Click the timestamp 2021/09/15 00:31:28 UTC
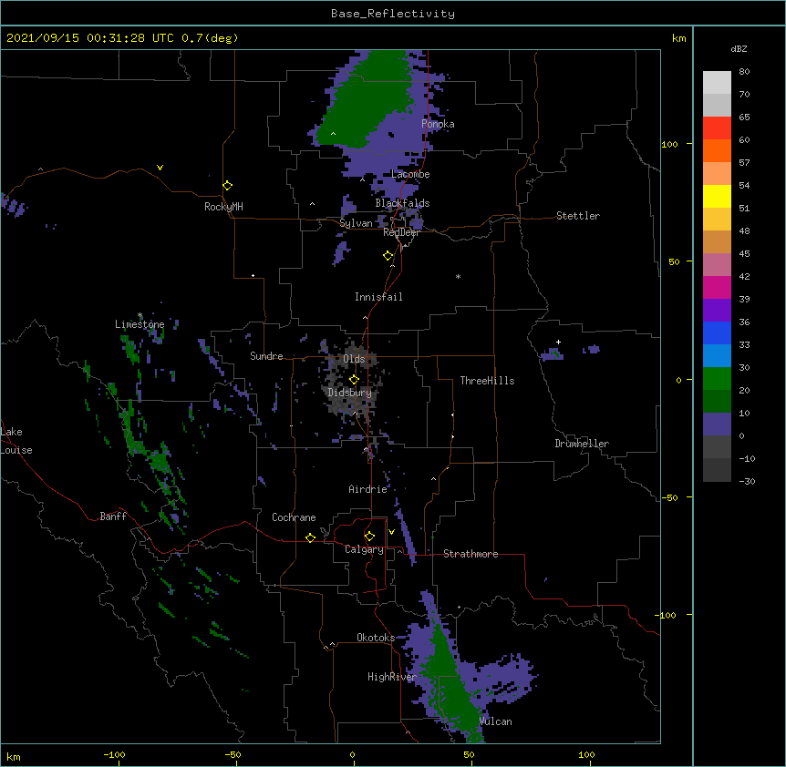Viewport: 786px width, 767px height. tap(89, 38)
